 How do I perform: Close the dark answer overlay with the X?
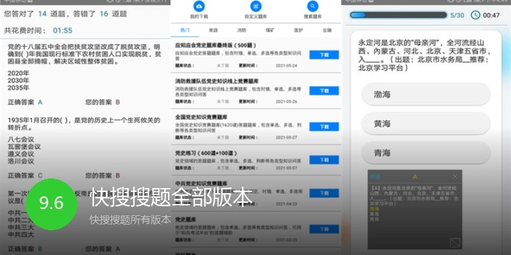455,177
